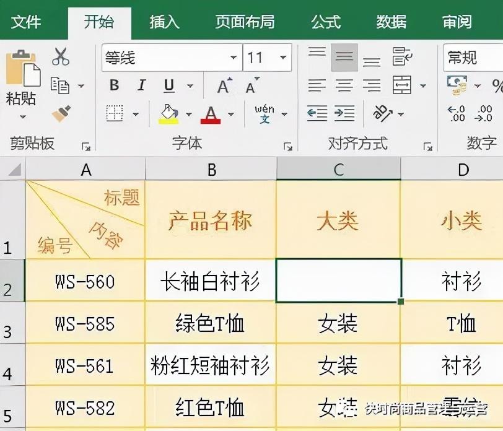The width and height of the screenshot is (503, 431).
Task: Decrease indent icon
Action: click(317, 113)
